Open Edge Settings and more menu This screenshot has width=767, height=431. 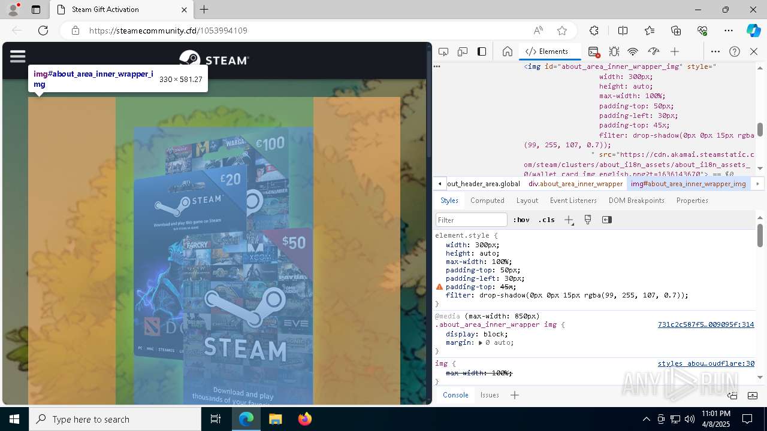[x=729, y=31]
